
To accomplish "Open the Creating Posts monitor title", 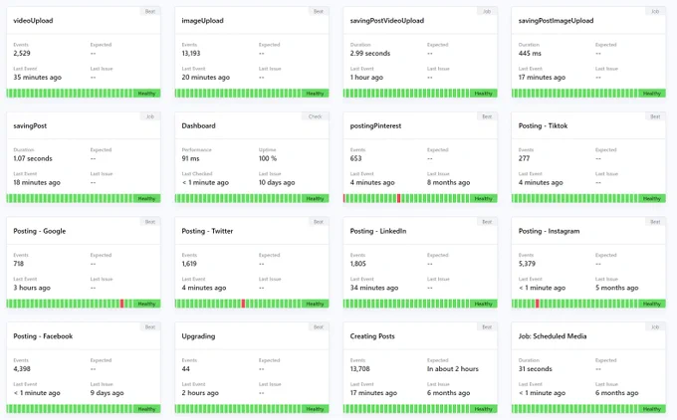I will click(372, 336).
